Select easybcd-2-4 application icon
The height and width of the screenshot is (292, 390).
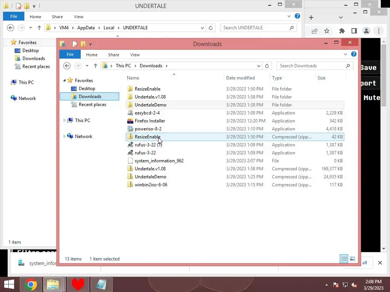click(130, 113)
